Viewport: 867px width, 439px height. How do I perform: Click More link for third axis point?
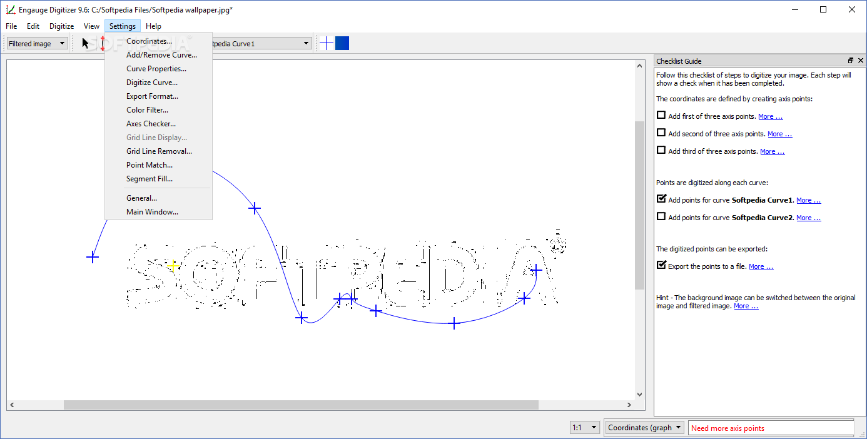click(772, 151)
